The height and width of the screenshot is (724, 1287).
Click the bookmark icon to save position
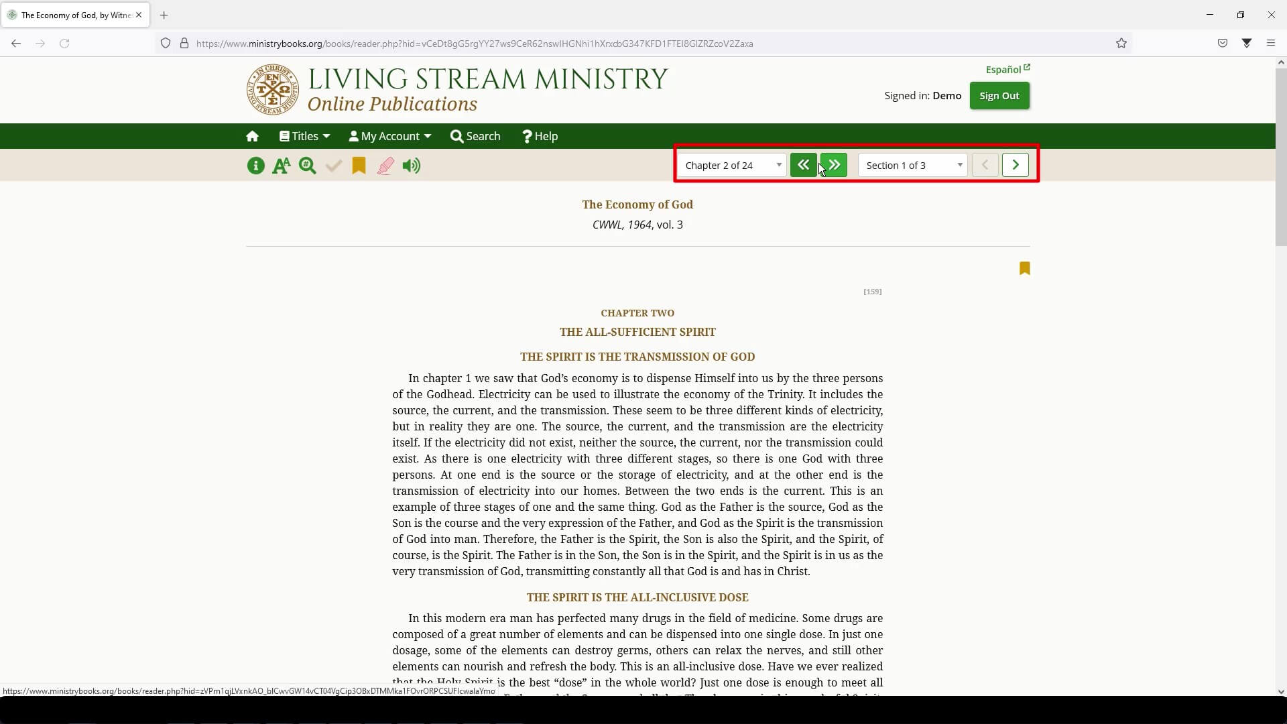(359, 166)
